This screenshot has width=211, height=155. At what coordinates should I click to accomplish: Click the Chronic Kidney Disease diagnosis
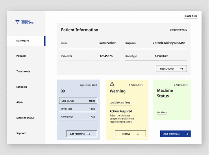pos(169,43)
